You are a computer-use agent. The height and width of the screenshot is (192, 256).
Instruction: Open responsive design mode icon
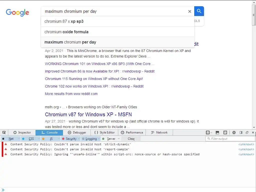[225, 132]
